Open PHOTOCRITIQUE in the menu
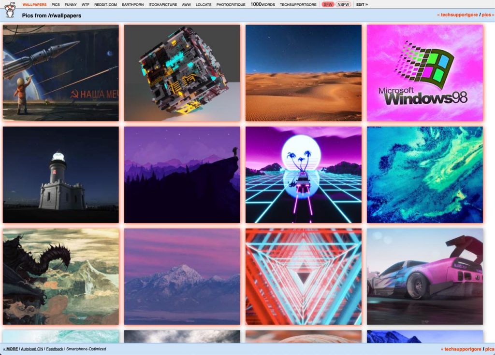495x355 pixels. click(231, 5)
